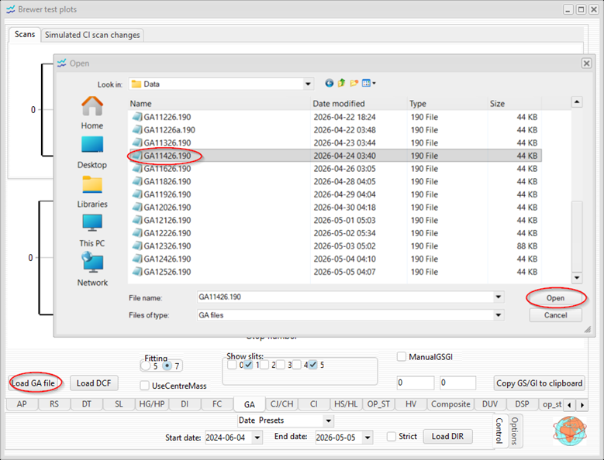This screenshot has width=604, height=460.
Task: Select the Fitting 5 radio button
Action: (146, 366)
